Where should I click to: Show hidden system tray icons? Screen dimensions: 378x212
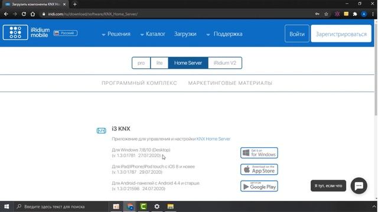coord(374,207)
